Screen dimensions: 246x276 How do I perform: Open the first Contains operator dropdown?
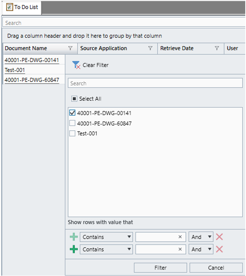pos(106,237)
